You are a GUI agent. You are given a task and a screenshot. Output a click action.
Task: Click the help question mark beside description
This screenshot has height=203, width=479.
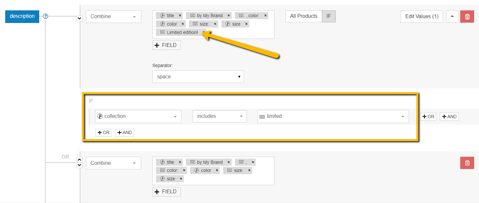tap(46, 16)
